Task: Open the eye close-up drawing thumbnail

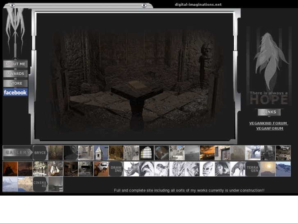Action: coord(146,169)
